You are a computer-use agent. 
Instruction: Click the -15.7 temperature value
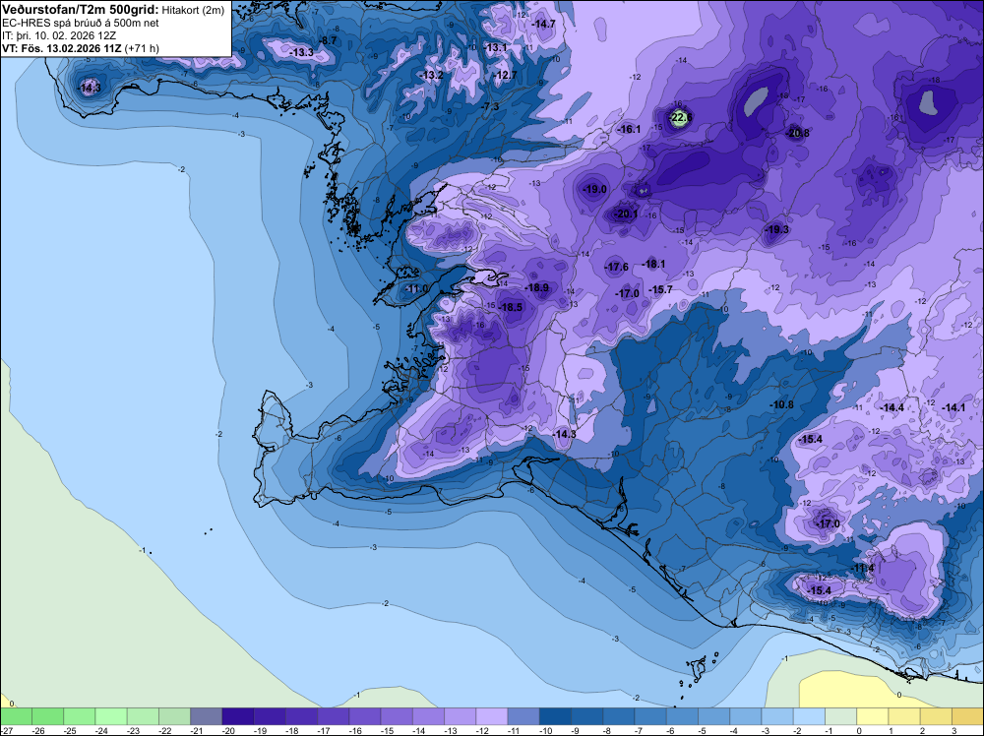pyautogui.click(x=661, y=289)
